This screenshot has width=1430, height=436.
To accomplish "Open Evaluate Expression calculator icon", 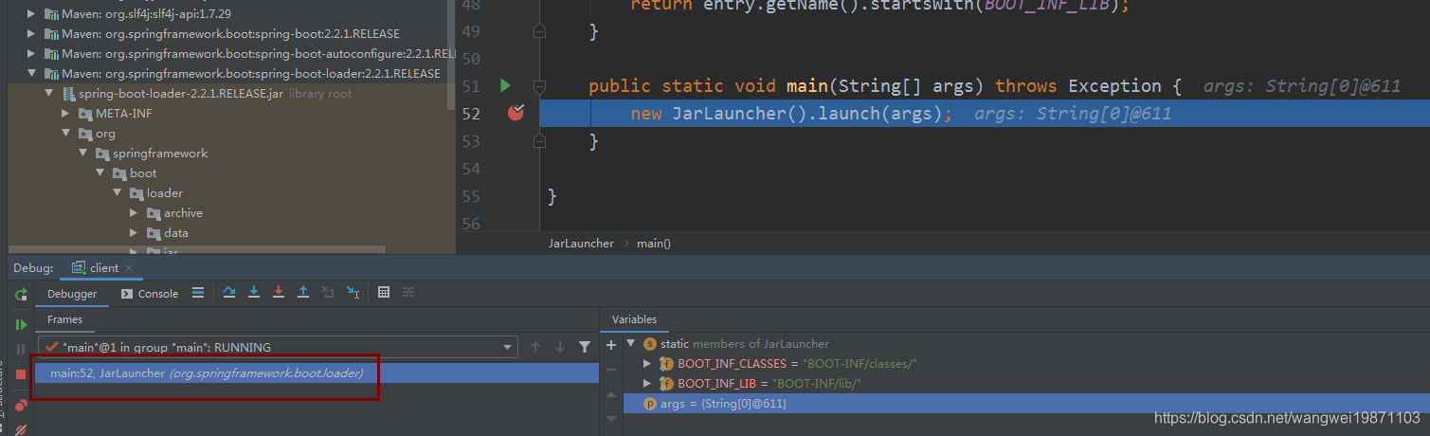I will click(384, 293).
